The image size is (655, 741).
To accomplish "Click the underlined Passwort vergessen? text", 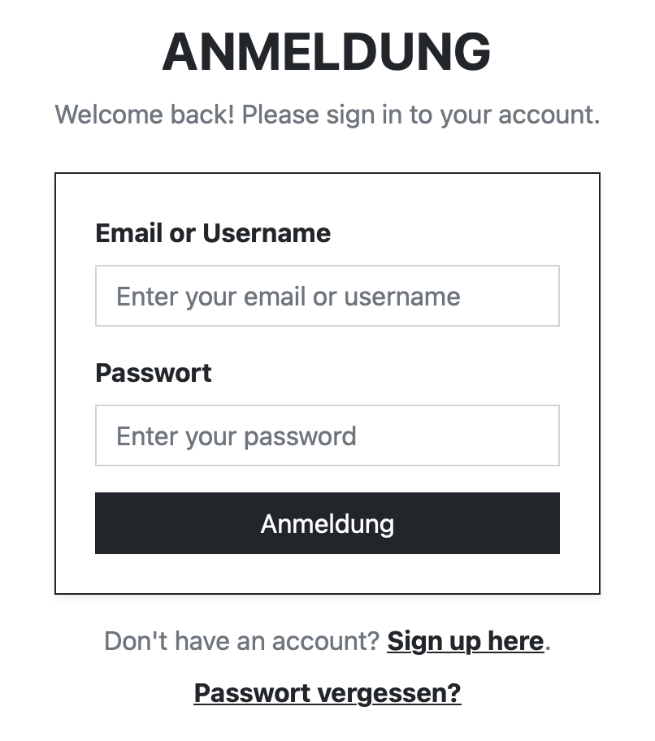I will pyautogui.click(x=327, y=693).
